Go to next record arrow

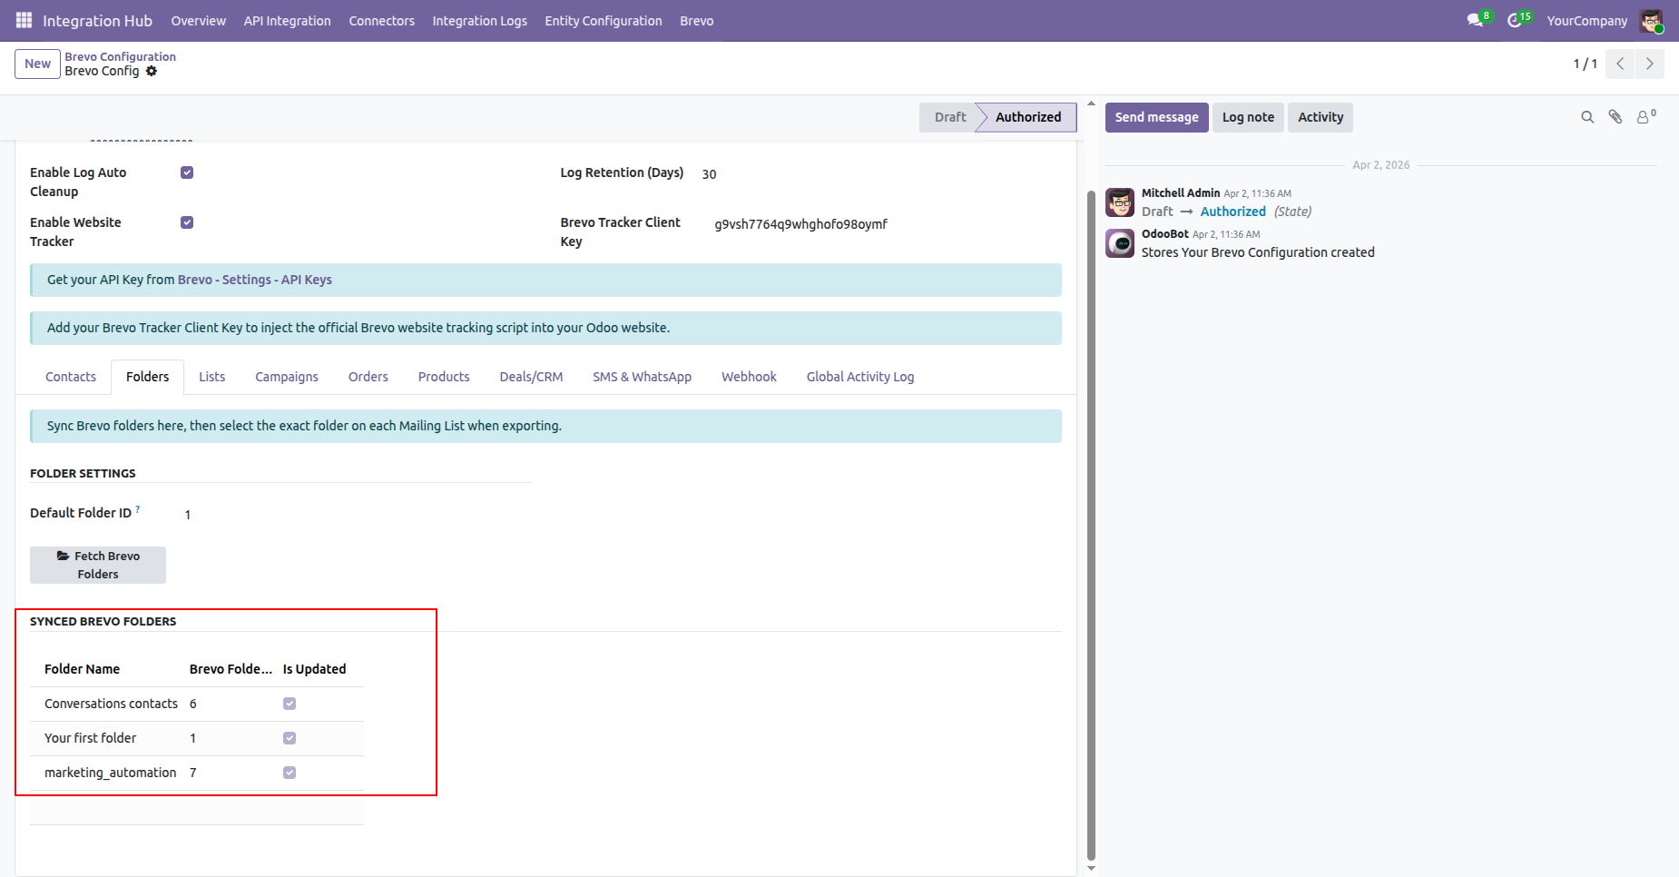click(1649, 64)
